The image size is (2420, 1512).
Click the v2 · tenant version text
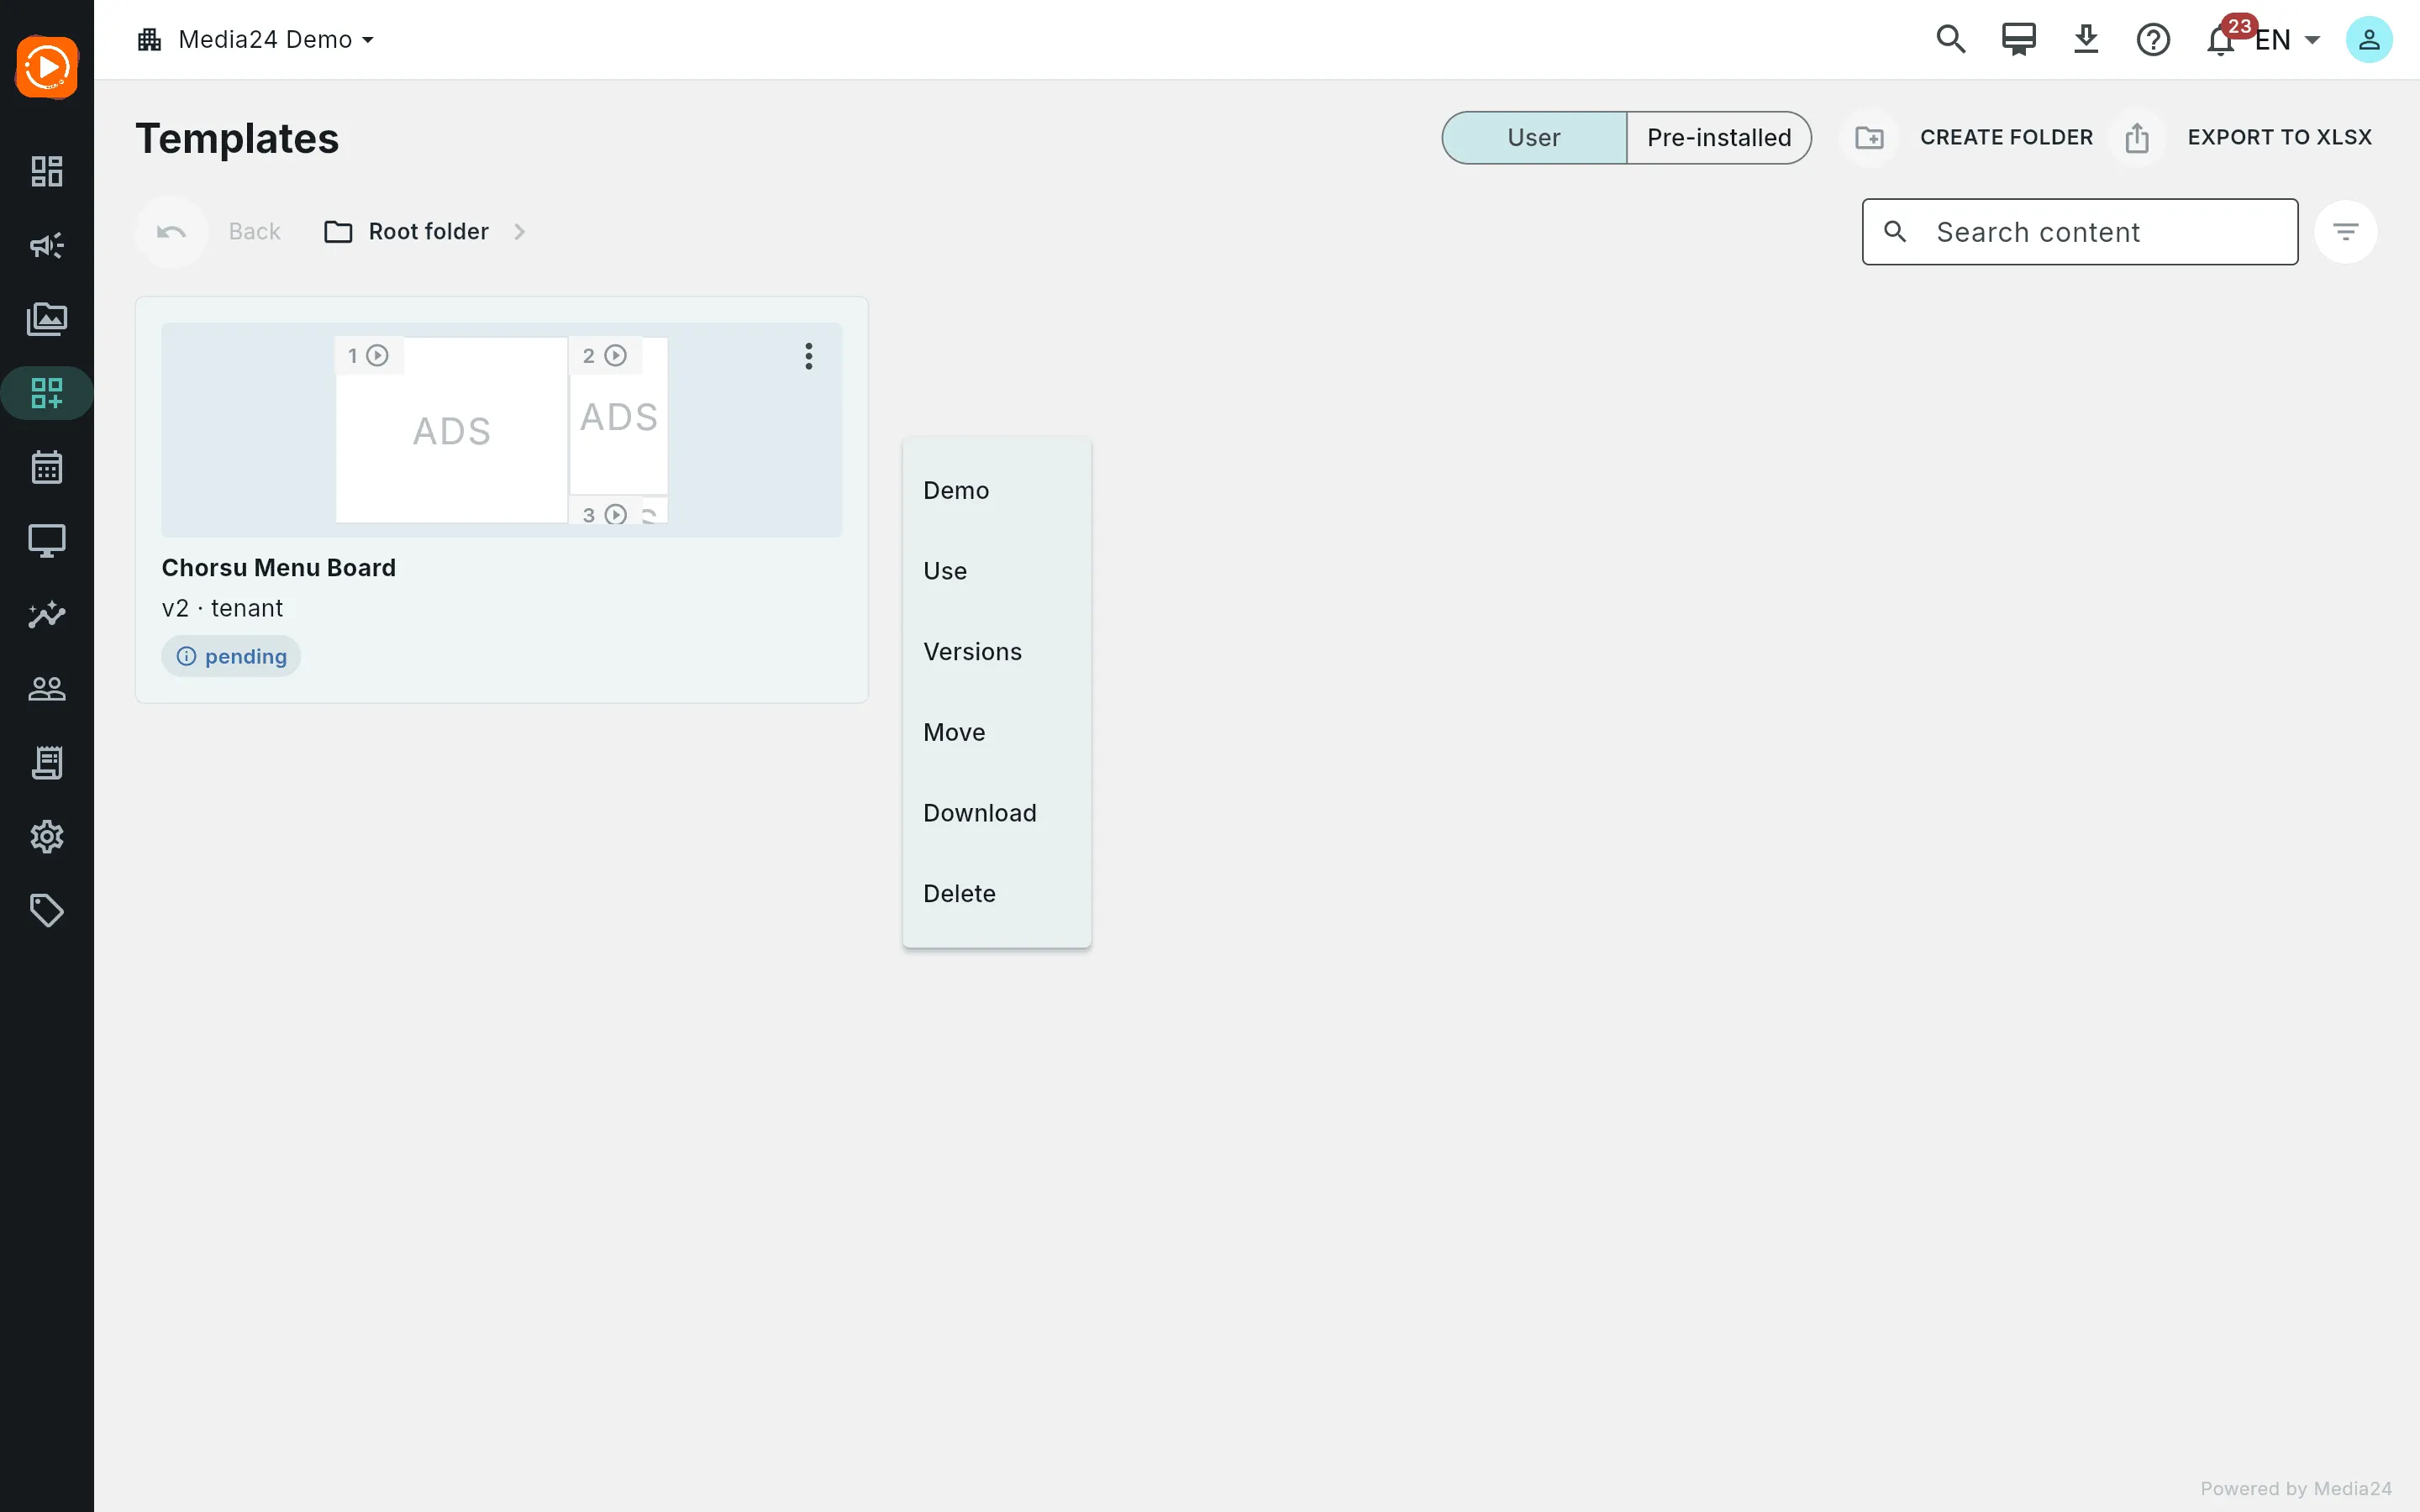coord(222,608)
